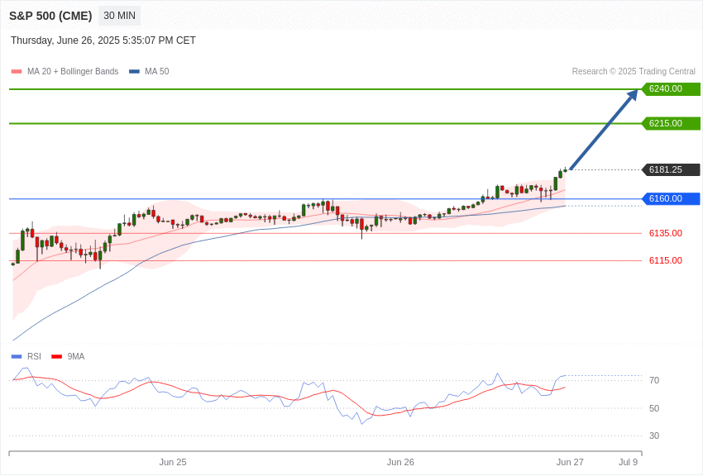This screenshot has width=703, height=476.
Task: Click the RSI 70 level label
Action: click(x=654, y=380)
